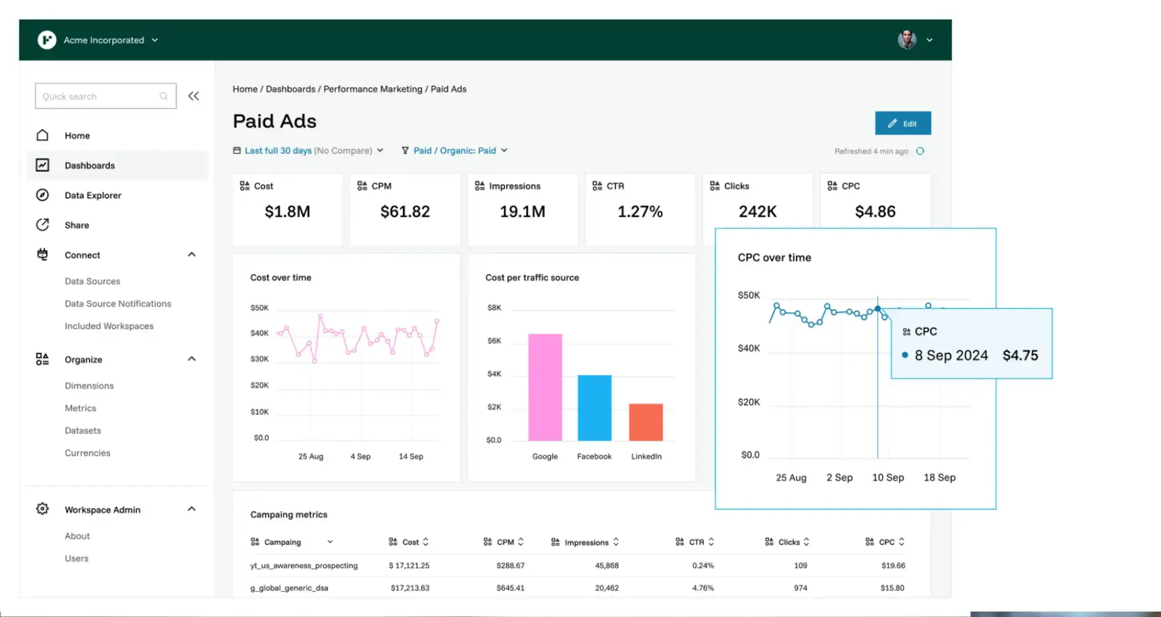The image size is (1161, 617).
Task: Open the Paid / Organic filter dropdown
Action: coord(455,151)
